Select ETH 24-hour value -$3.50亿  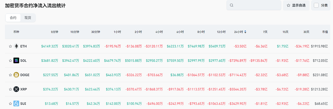pyautogui.click(x=241, y=46)
